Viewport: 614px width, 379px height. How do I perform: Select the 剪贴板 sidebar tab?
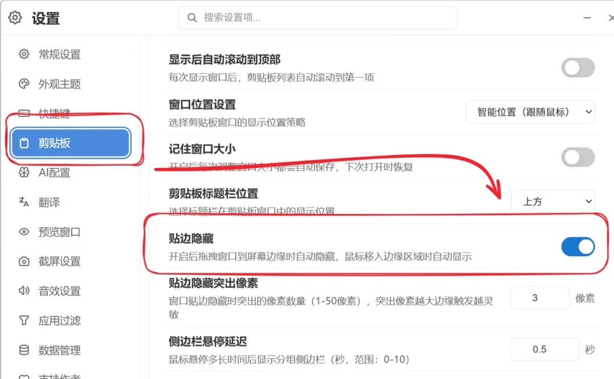70,143
